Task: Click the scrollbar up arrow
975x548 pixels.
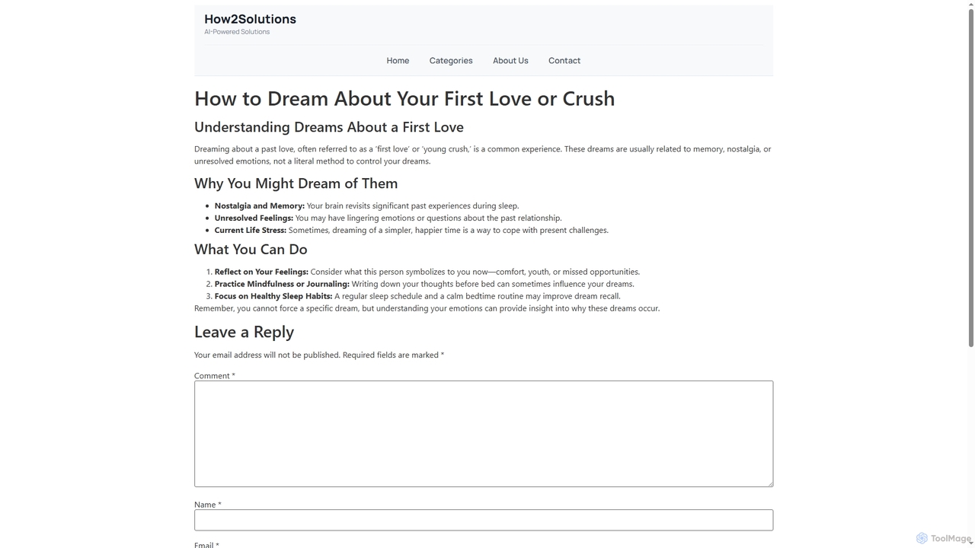Action: (x=970, y=5)
